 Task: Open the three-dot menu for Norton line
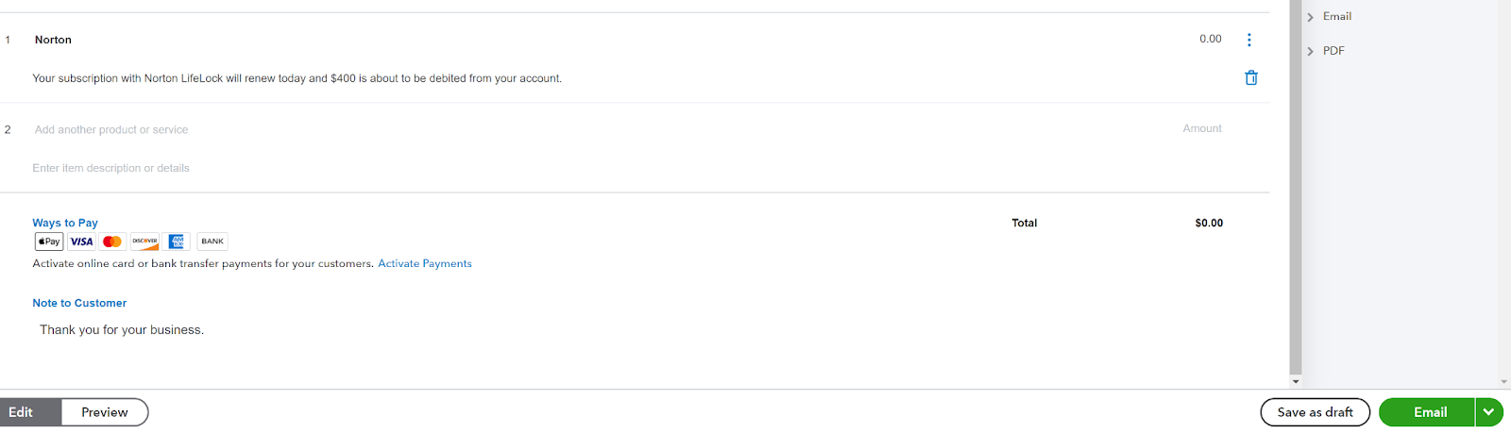(1248, 40)
